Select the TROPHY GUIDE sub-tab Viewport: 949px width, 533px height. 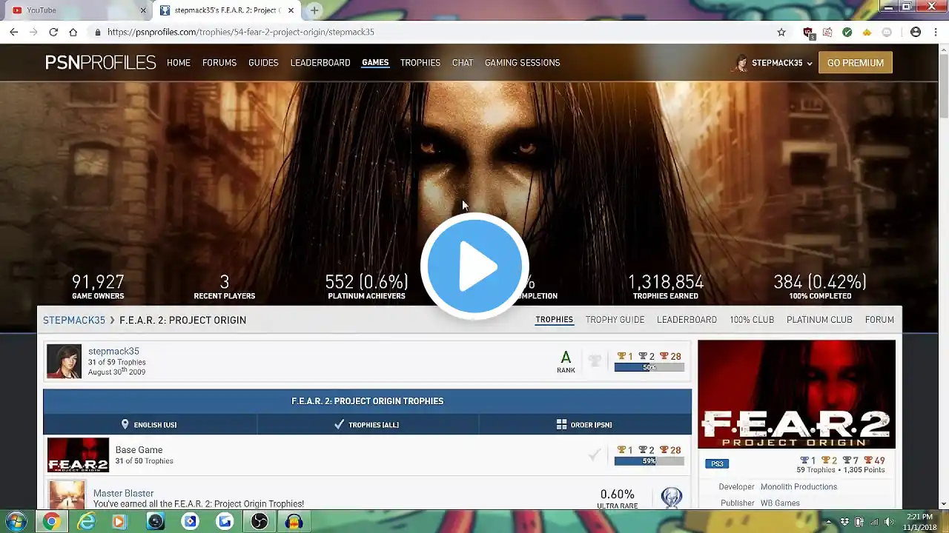(x=615, y=320)
